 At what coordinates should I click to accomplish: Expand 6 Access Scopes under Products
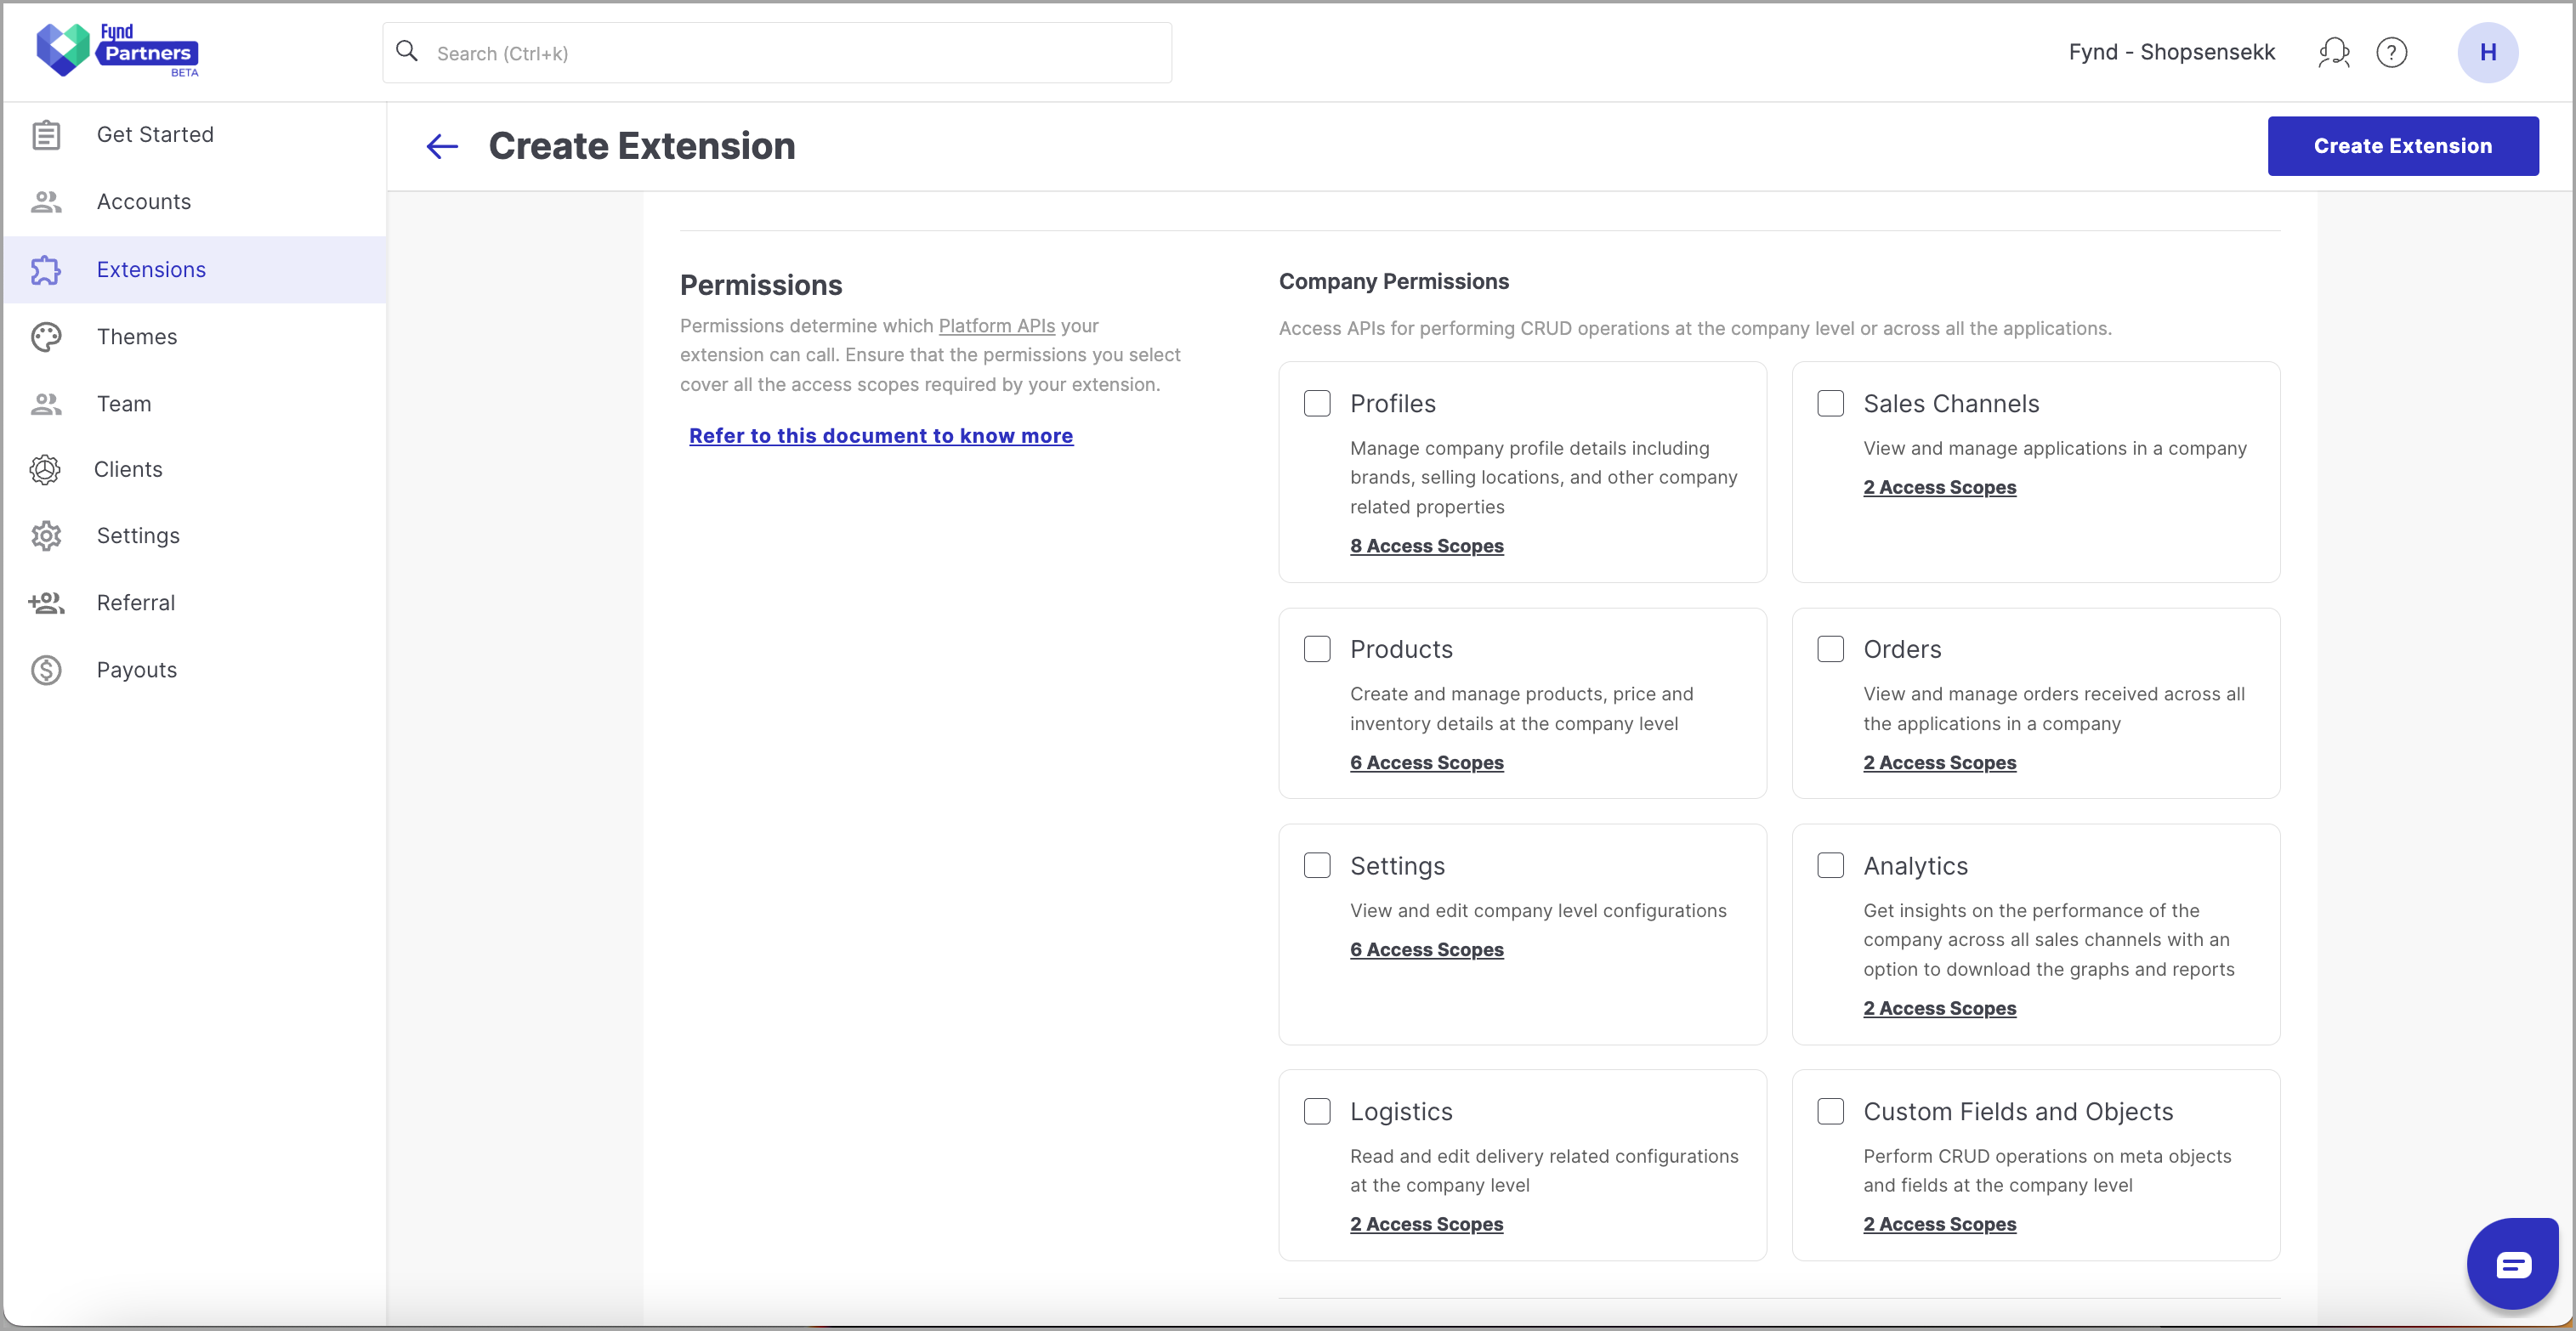(1426, 763)
